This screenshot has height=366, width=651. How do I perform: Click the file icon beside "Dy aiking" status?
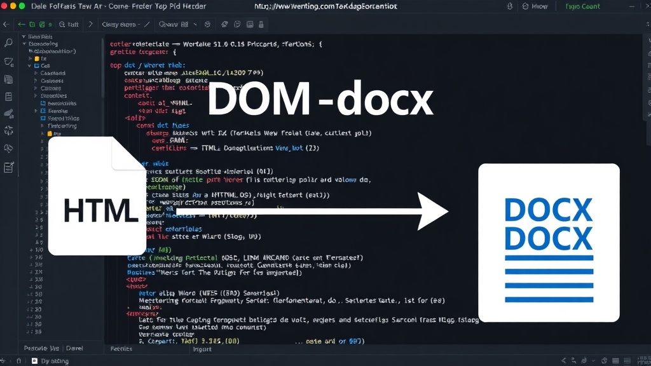point(34,361)
